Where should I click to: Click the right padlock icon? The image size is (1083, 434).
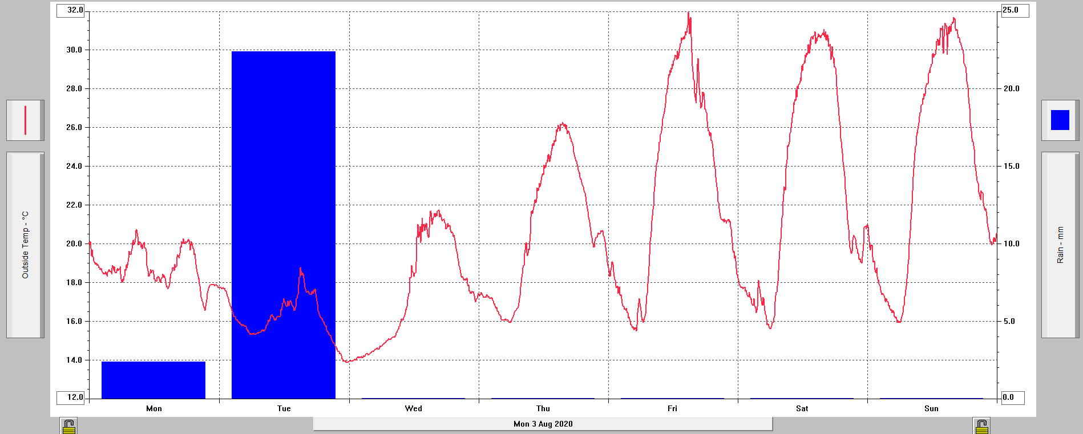click(x=981, y=426)
